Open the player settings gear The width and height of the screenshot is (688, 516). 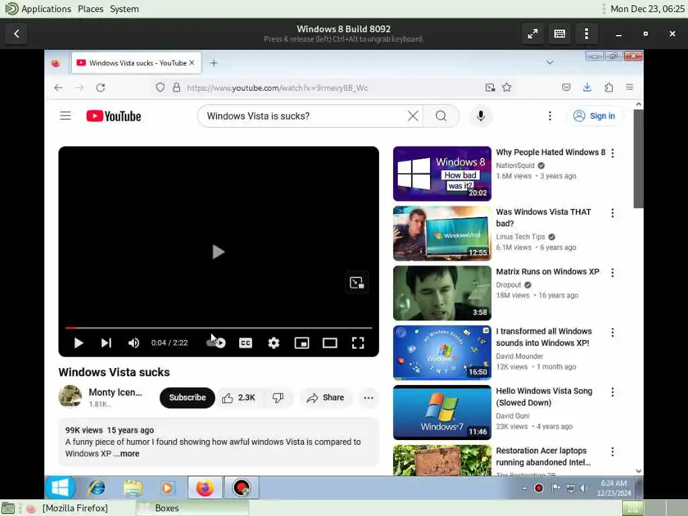[x=274, y=343]
